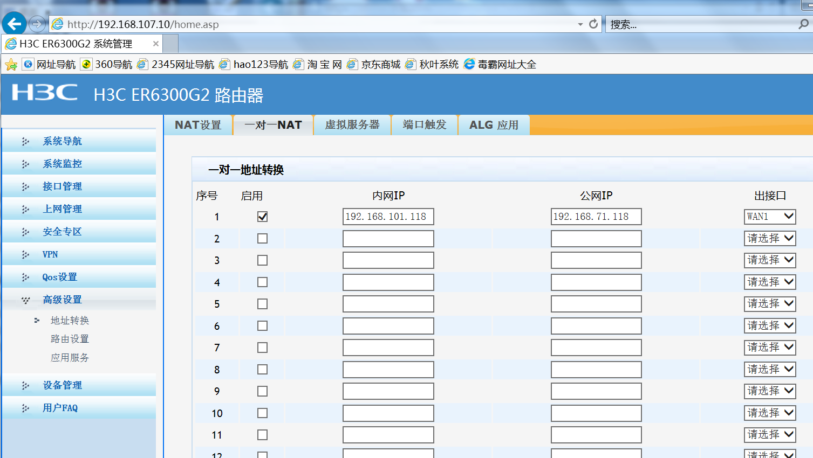
Task: Expand Qos设置 in sidebar
Action: pos(79,277)
